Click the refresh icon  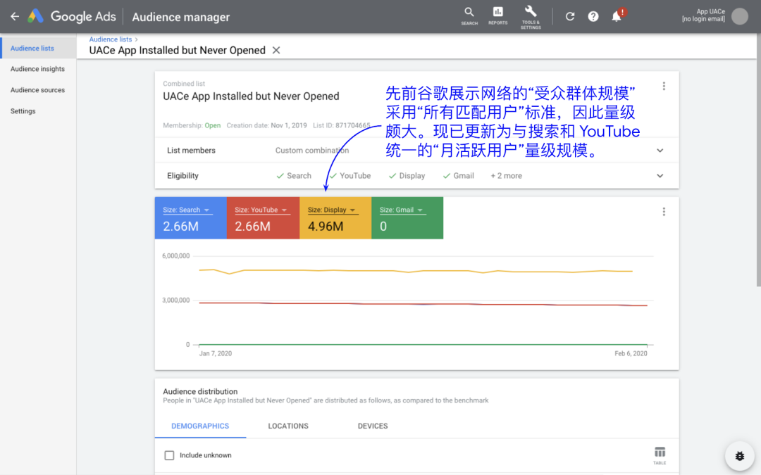[x=570, y=16]
